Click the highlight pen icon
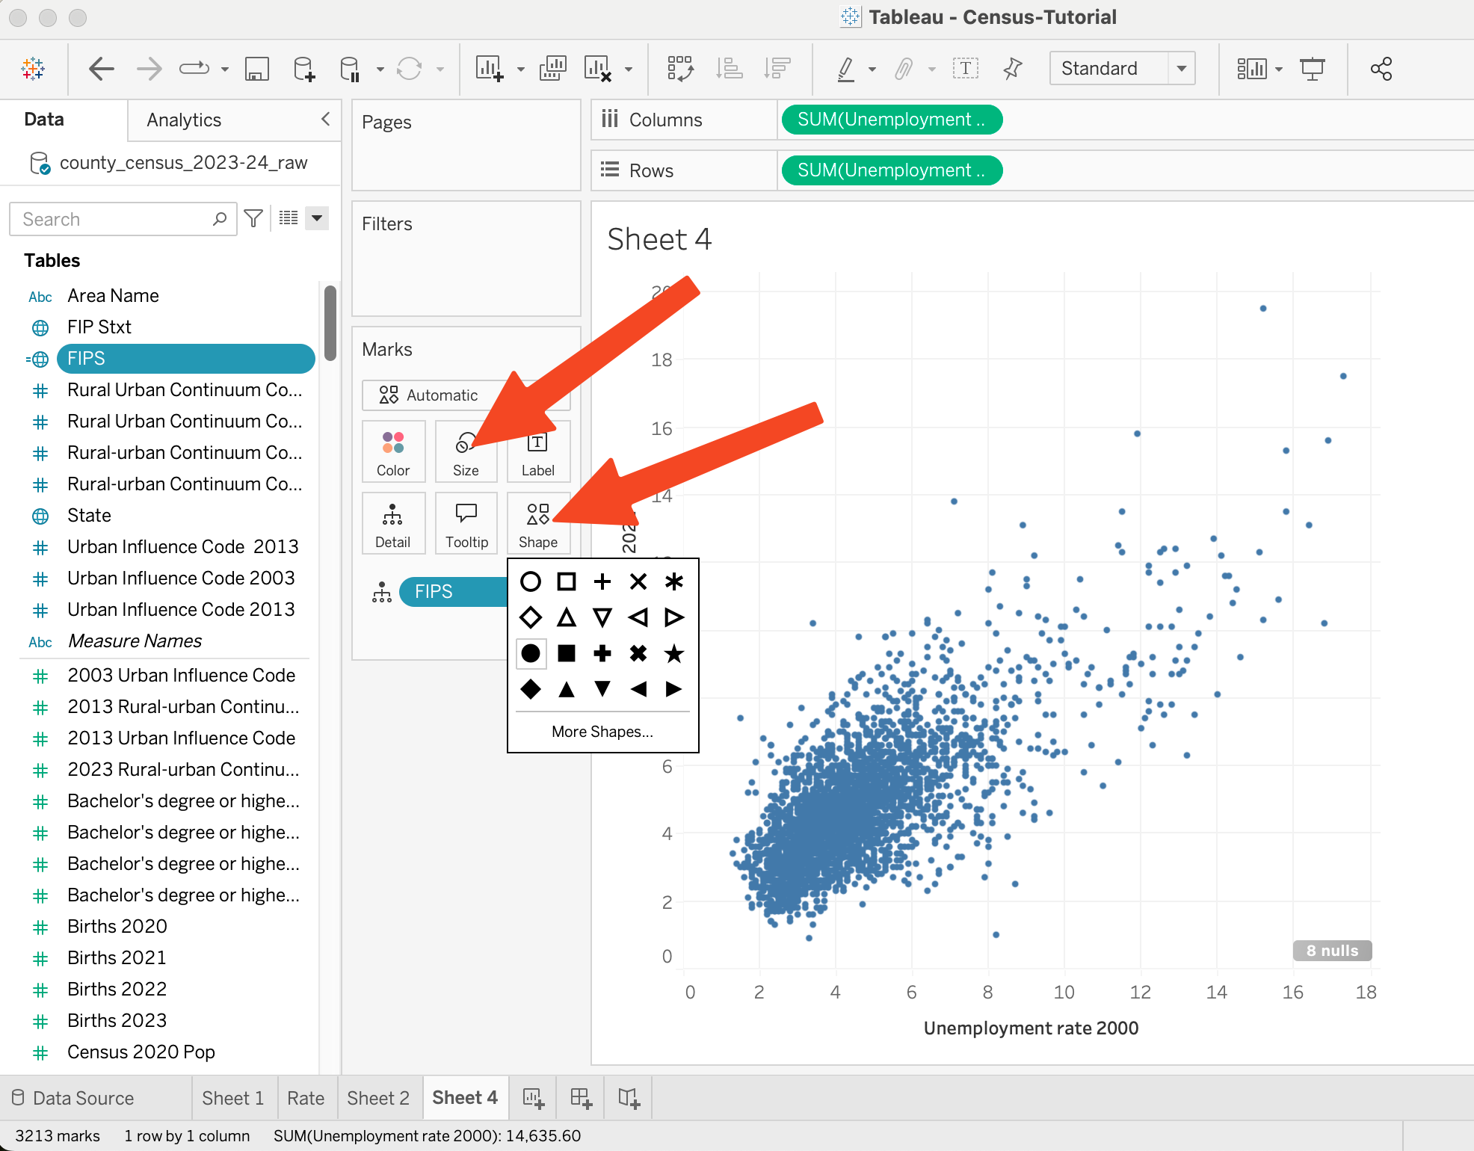 click(846, 69)
